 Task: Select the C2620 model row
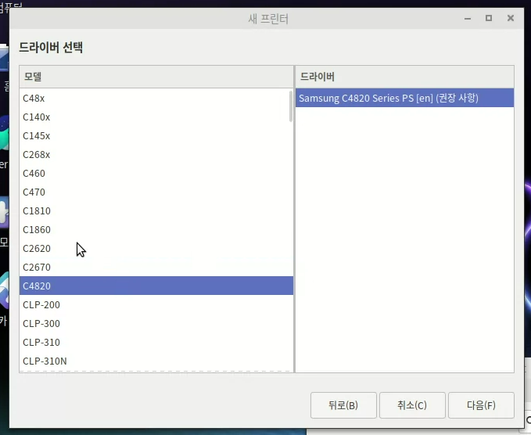click(156, 248)
